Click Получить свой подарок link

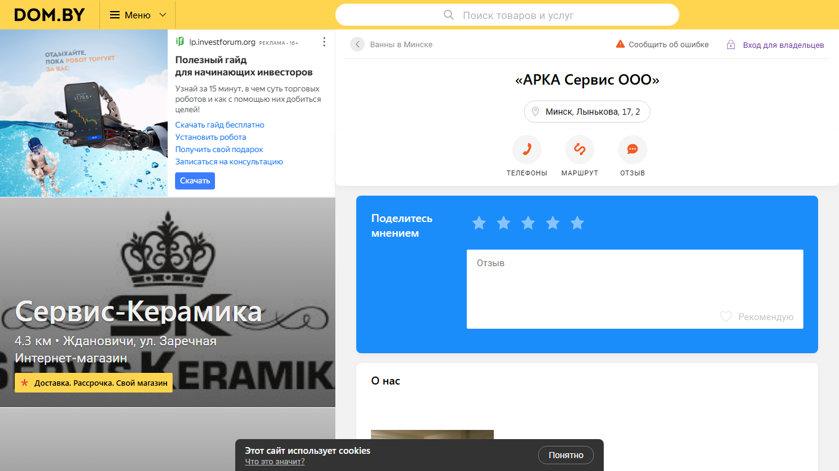coord(219,149)
